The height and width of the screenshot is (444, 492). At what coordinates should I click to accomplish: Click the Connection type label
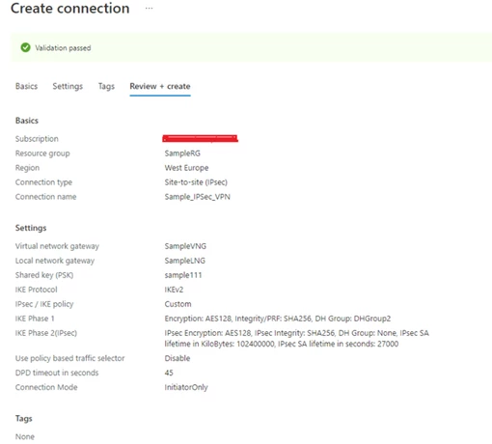(x=43, y=182)
